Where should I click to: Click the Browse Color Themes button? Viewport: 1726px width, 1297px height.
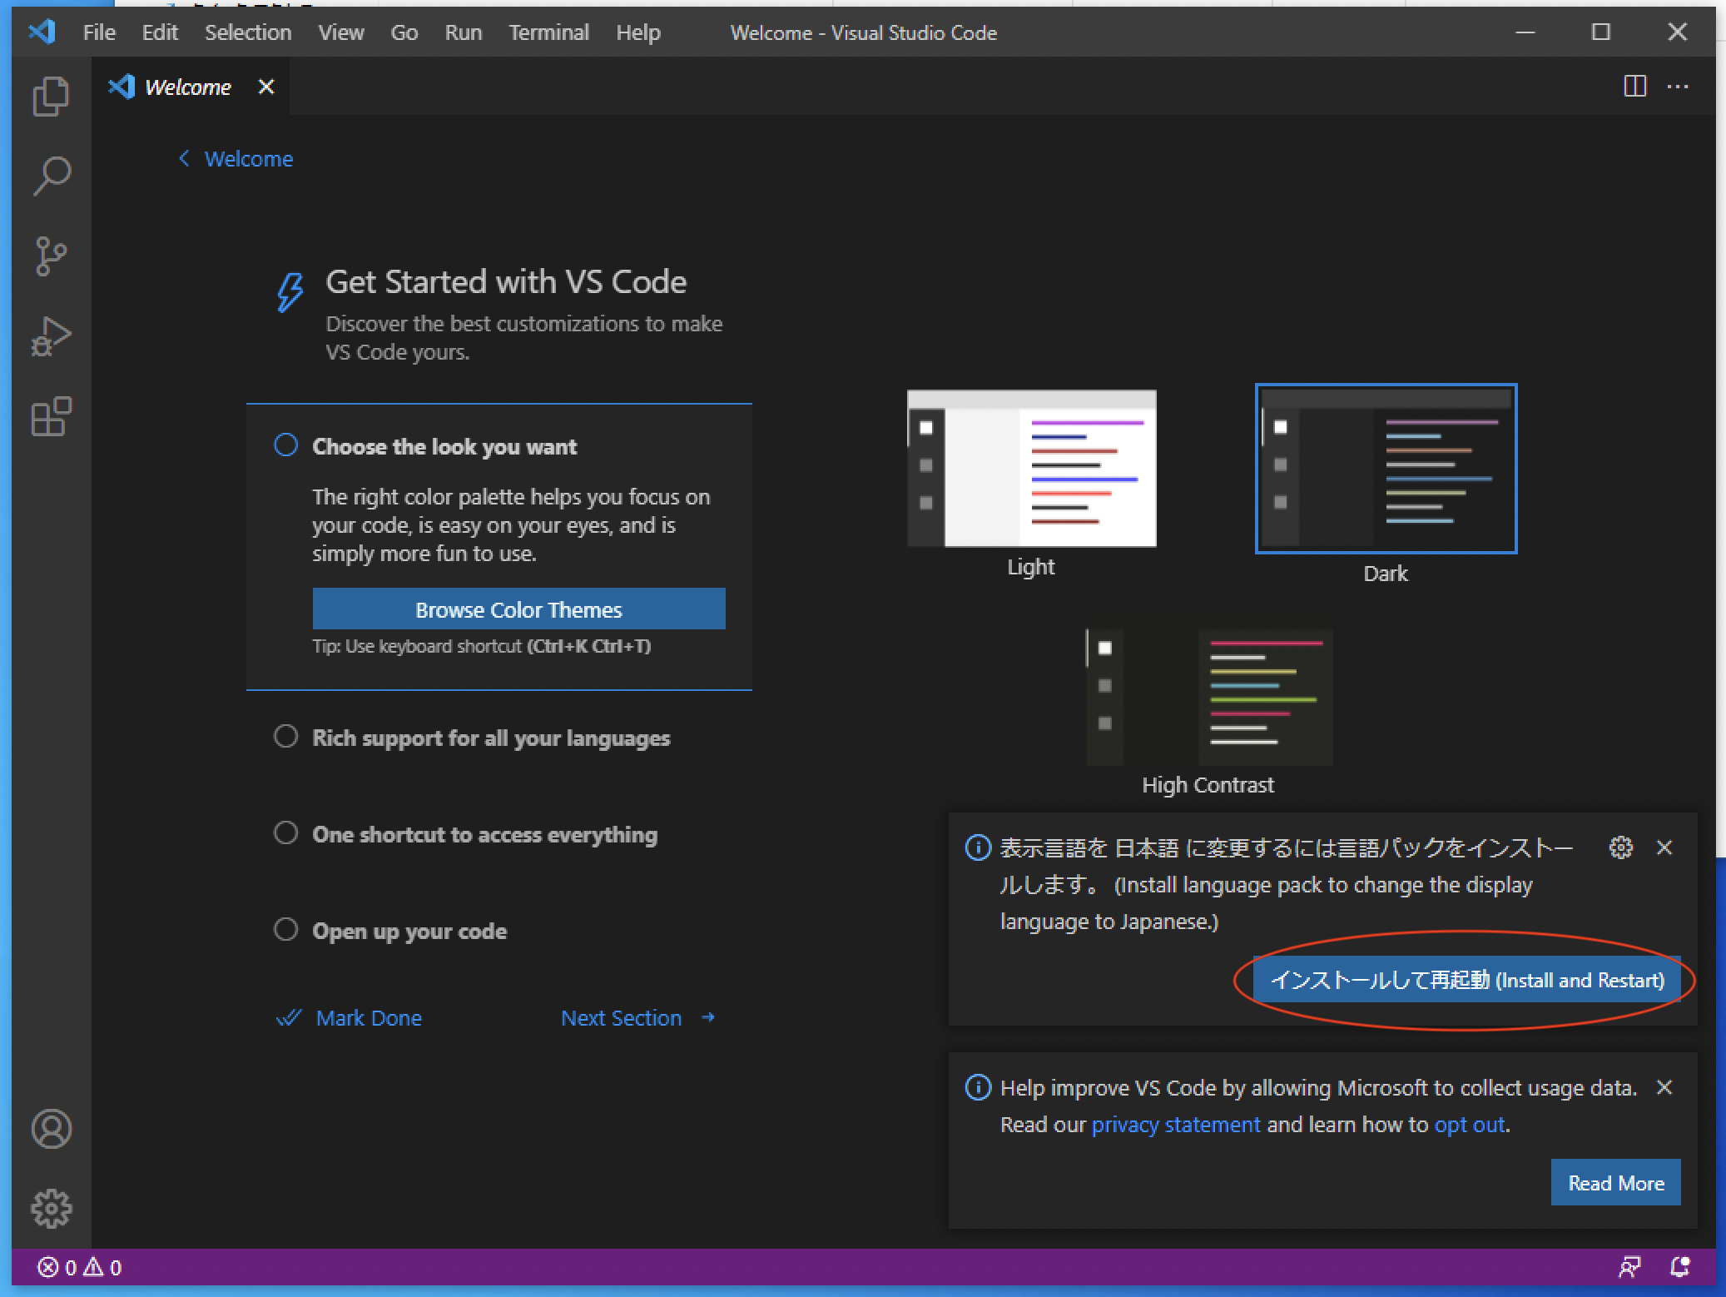point(518,609)
